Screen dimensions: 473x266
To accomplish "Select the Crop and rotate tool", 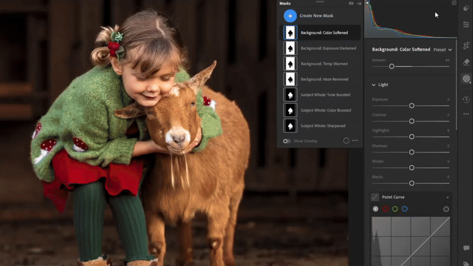I will tap(466, 45).
